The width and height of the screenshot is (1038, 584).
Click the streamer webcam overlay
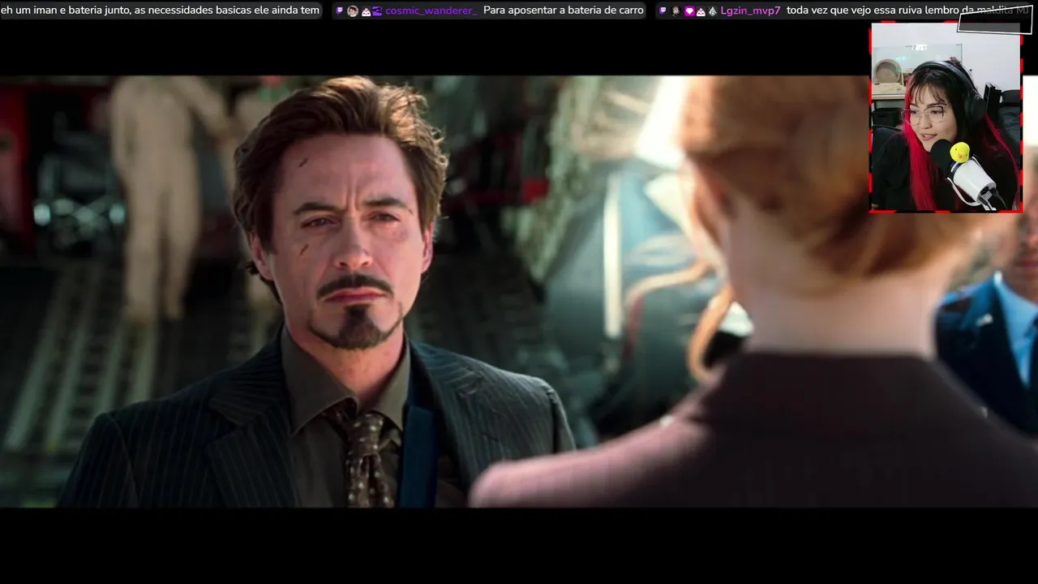[946, 118]
